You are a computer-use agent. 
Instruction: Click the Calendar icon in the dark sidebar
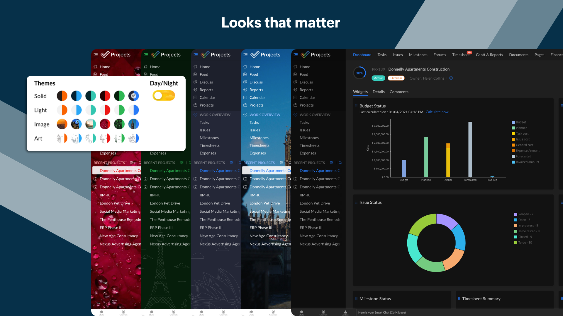point(295,97)
